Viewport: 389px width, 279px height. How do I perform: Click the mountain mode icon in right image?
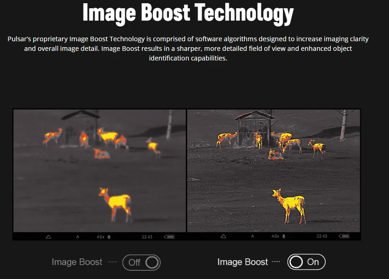[x=223, y=236]
